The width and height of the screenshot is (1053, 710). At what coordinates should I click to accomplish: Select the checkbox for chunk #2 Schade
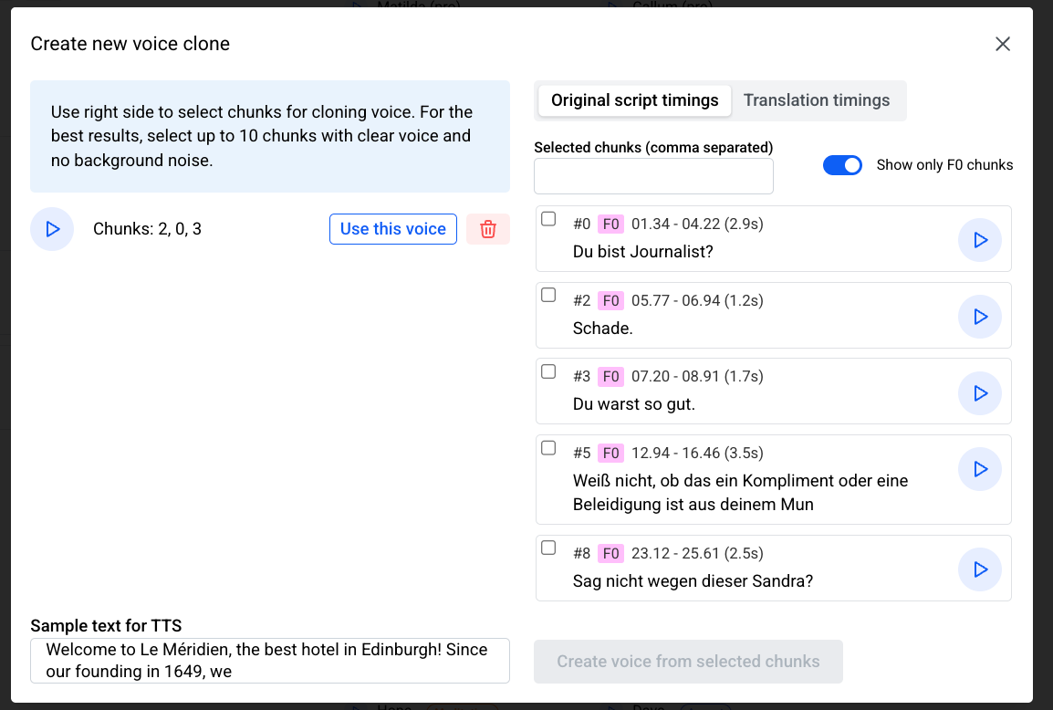point(548,295)
